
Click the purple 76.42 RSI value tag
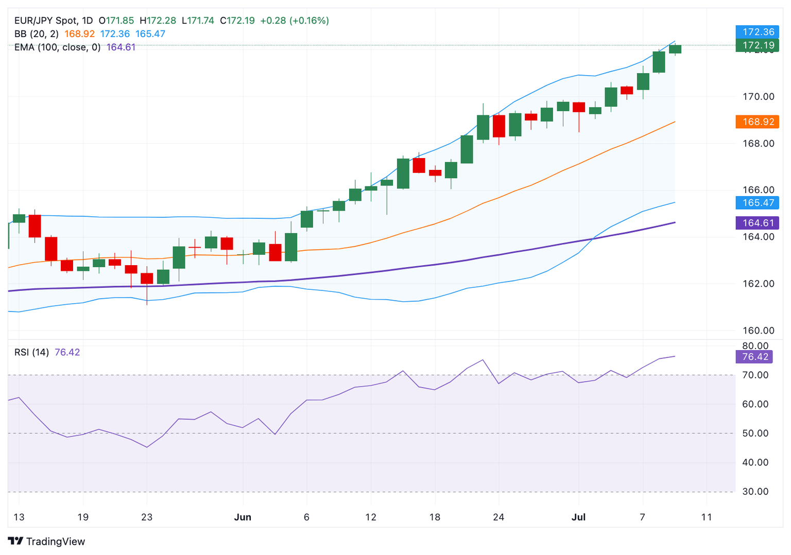click(754, 357)
